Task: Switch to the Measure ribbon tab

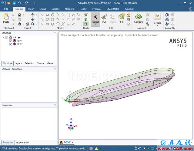Action: coord(69,9)
